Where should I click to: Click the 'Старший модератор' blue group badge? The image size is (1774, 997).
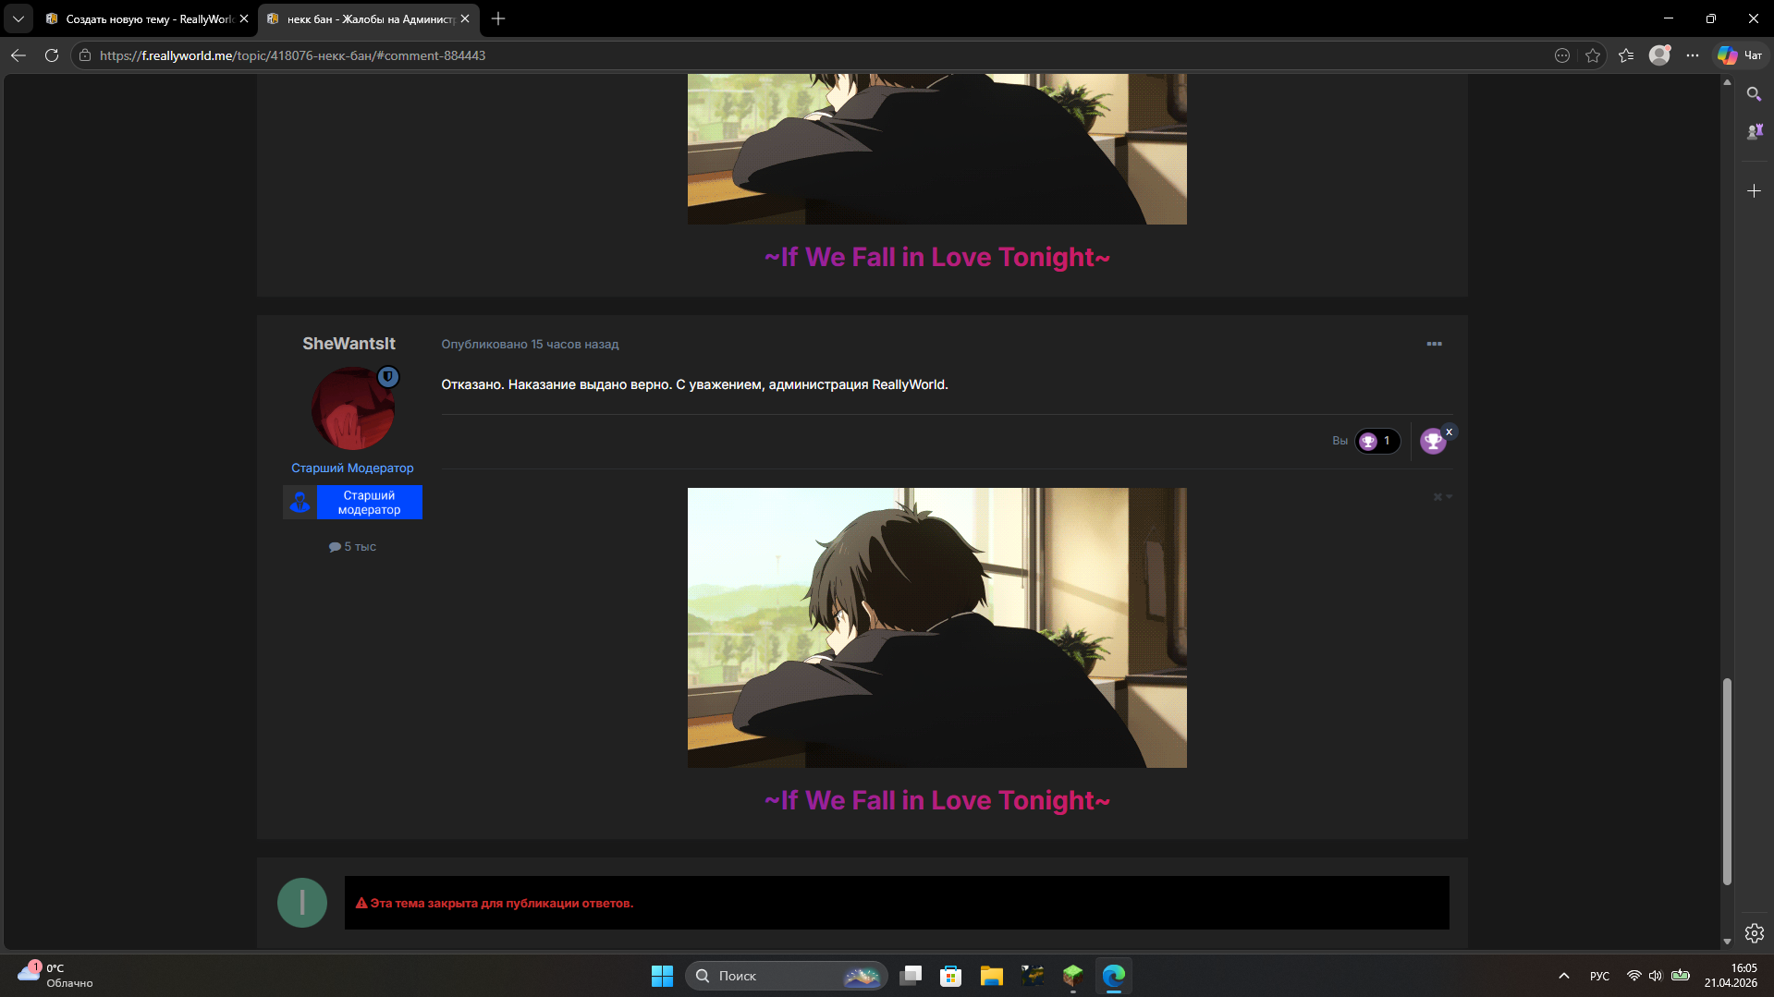click(369, 503)
